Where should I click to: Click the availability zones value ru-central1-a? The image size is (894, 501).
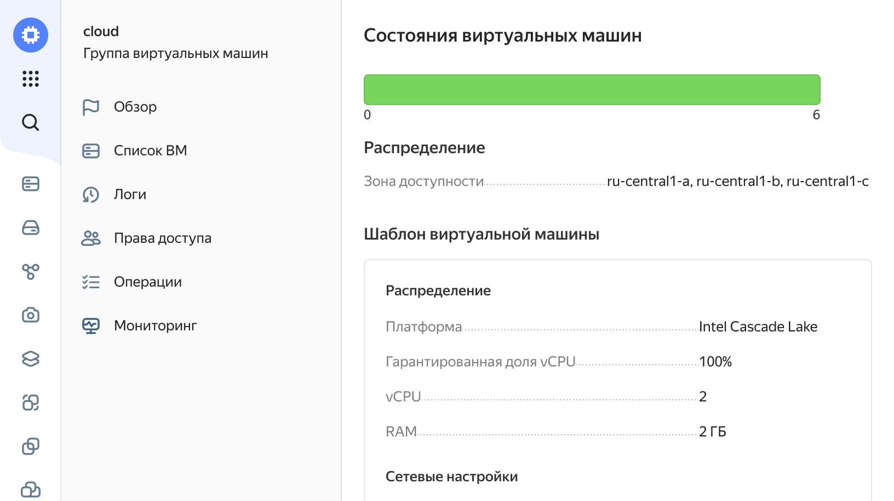(x=648, y=181)
